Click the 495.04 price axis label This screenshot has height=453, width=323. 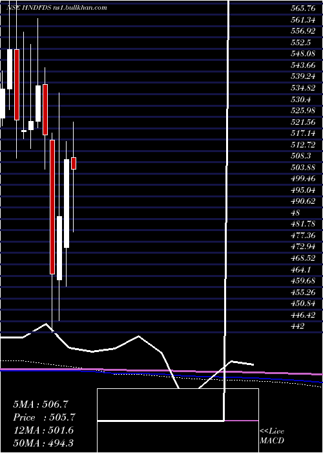(x=303, y=190)
